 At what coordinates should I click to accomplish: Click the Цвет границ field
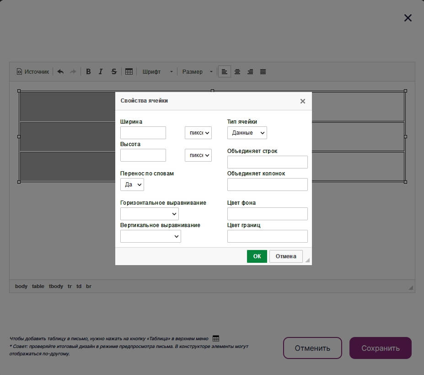coord(268,236)
